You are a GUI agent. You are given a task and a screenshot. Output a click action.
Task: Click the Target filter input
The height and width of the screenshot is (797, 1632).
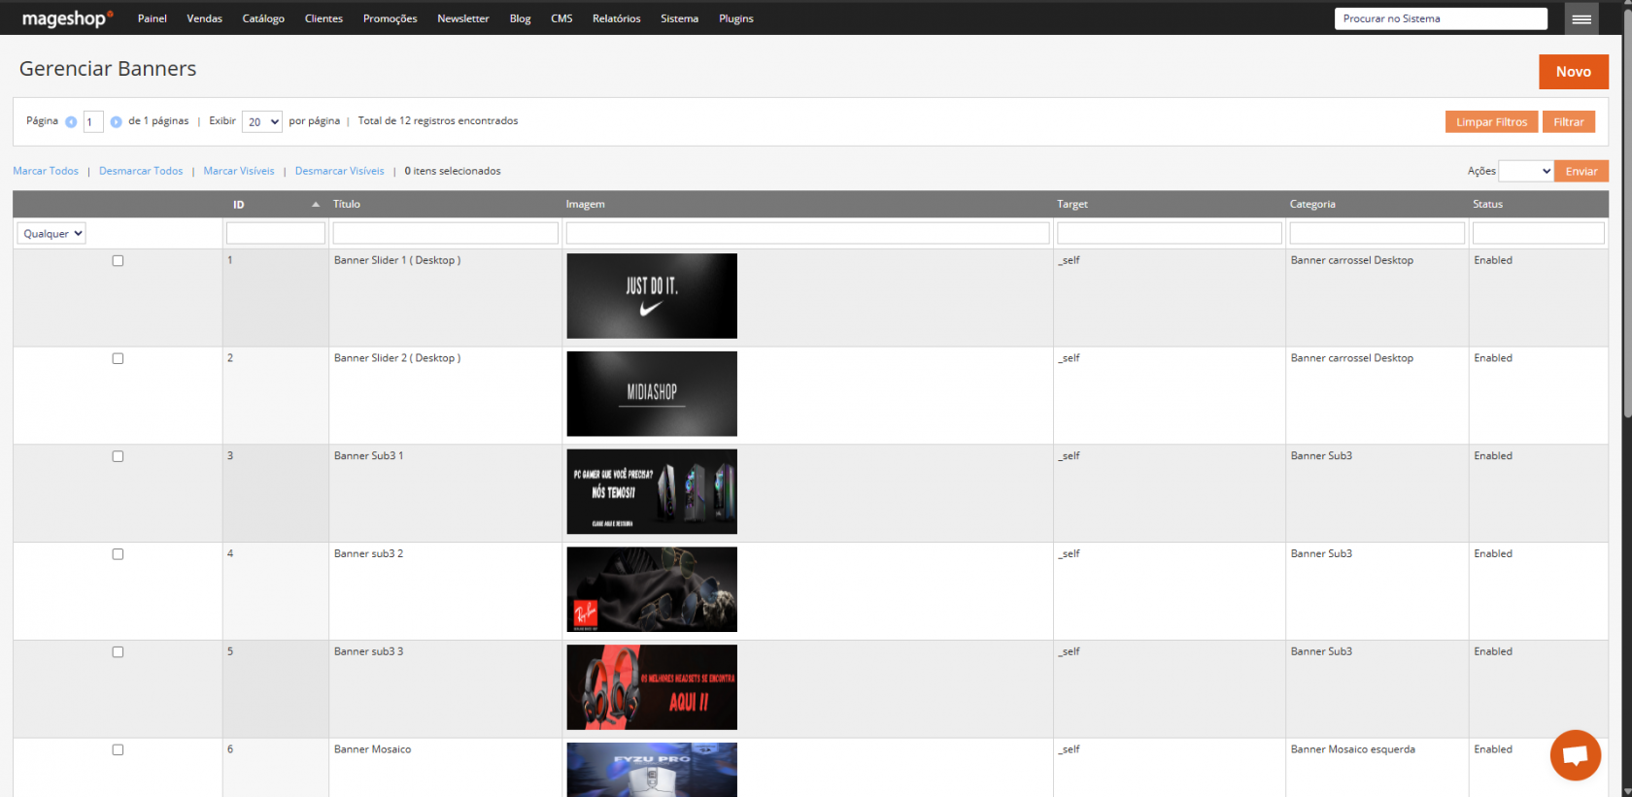coord(1170,233)
